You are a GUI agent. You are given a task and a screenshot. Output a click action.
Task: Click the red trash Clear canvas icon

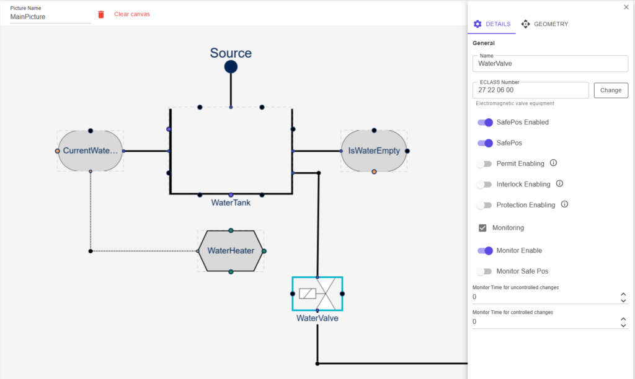tap(101, 14)
